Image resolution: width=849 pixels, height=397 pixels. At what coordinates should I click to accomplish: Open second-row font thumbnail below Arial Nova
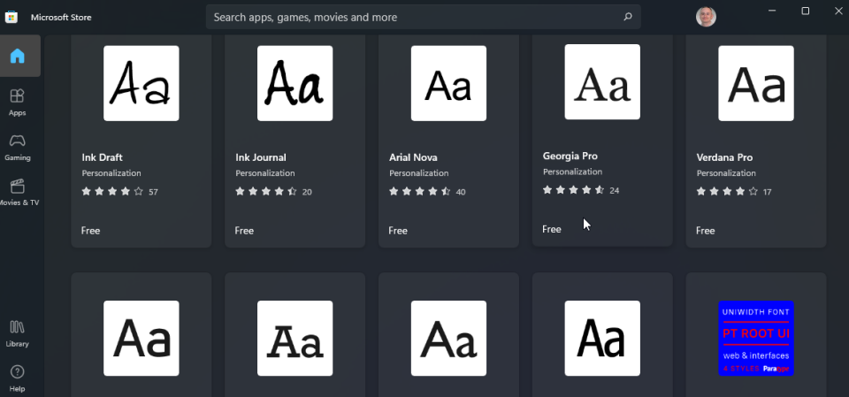coord(449,339)
